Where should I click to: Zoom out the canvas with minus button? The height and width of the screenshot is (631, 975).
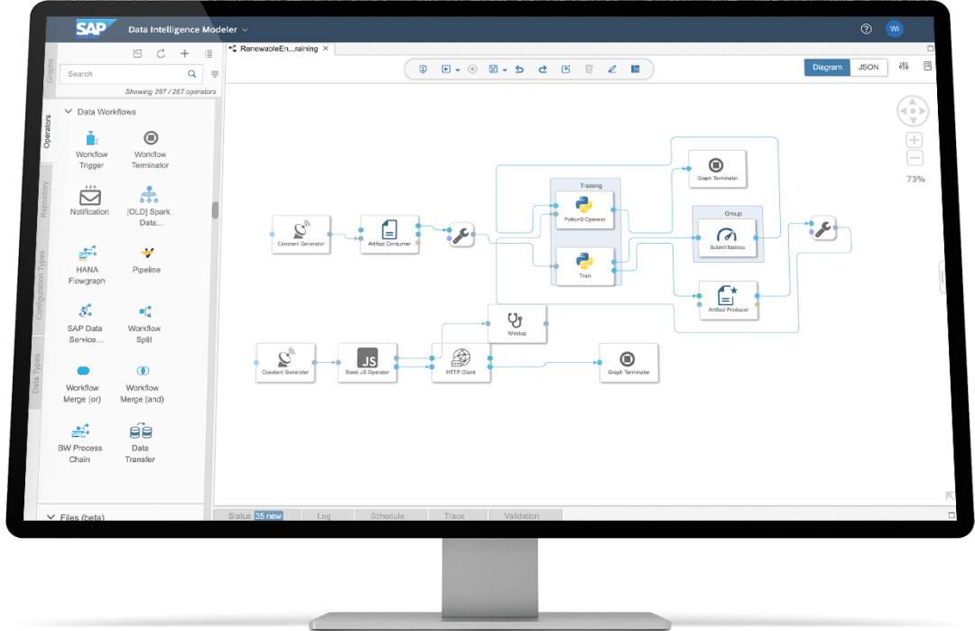click(915, 158)
